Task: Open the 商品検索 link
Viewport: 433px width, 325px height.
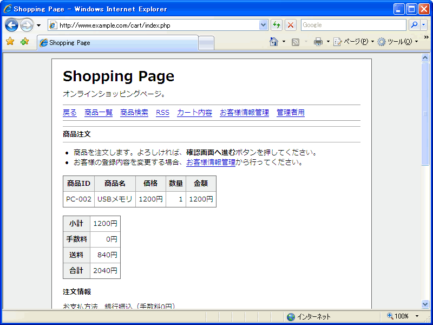Action: pyautogui.click(x=134, y=113)
